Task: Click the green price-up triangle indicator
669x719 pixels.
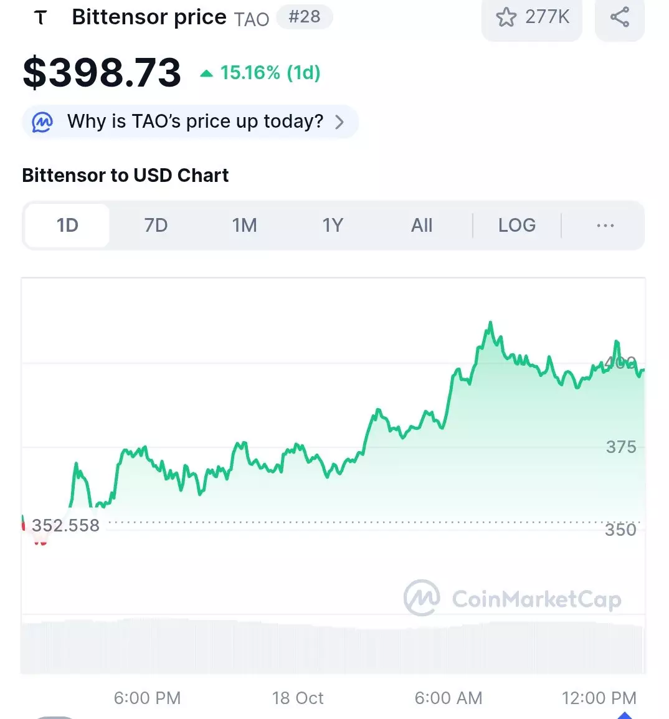Action: pos(206,74)
